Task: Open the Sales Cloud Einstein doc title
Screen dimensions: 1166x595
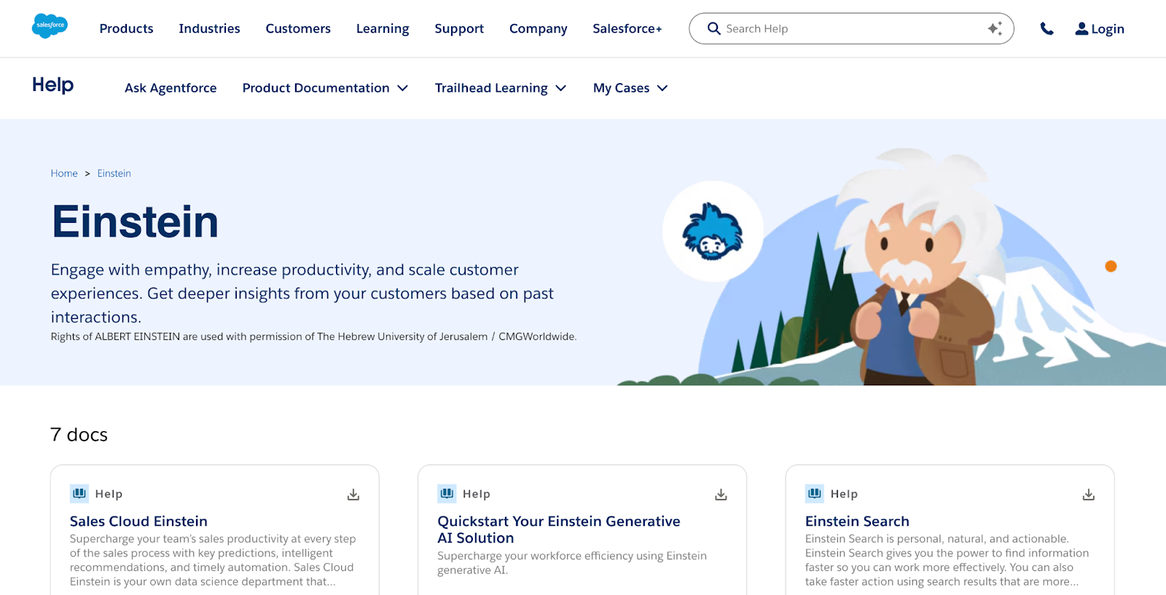Action: (138, 521)
